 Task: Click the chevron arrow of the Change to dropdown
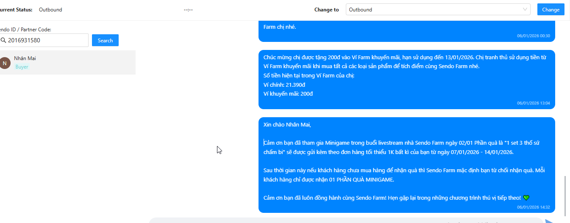[x=526, y=9]
